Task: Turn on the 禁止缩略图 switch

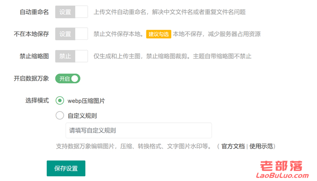Action: click(72, 56)
